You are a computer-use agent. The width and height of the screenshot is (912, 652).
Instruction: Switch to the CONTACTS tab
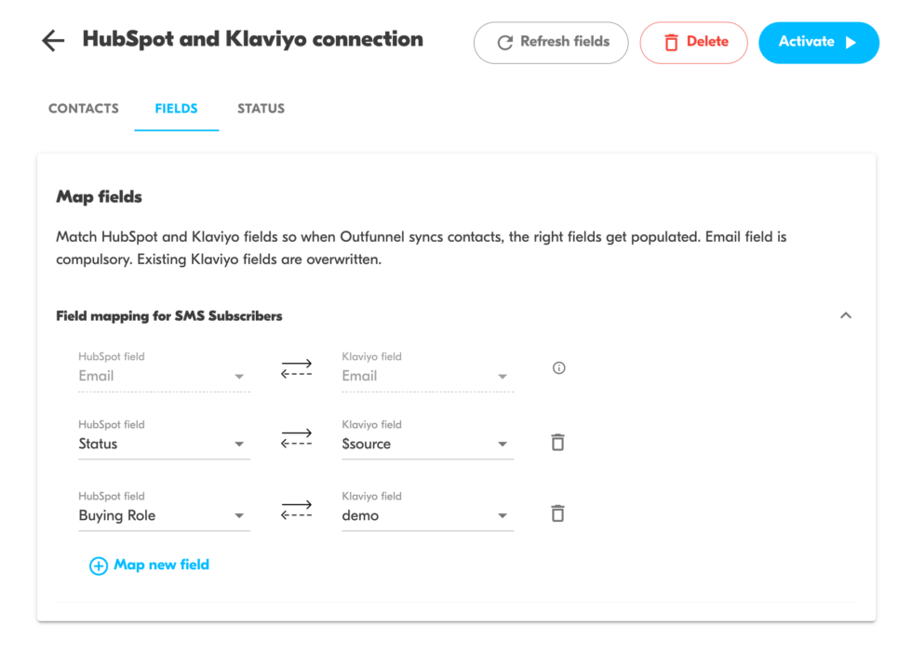[x=83, y=109]
